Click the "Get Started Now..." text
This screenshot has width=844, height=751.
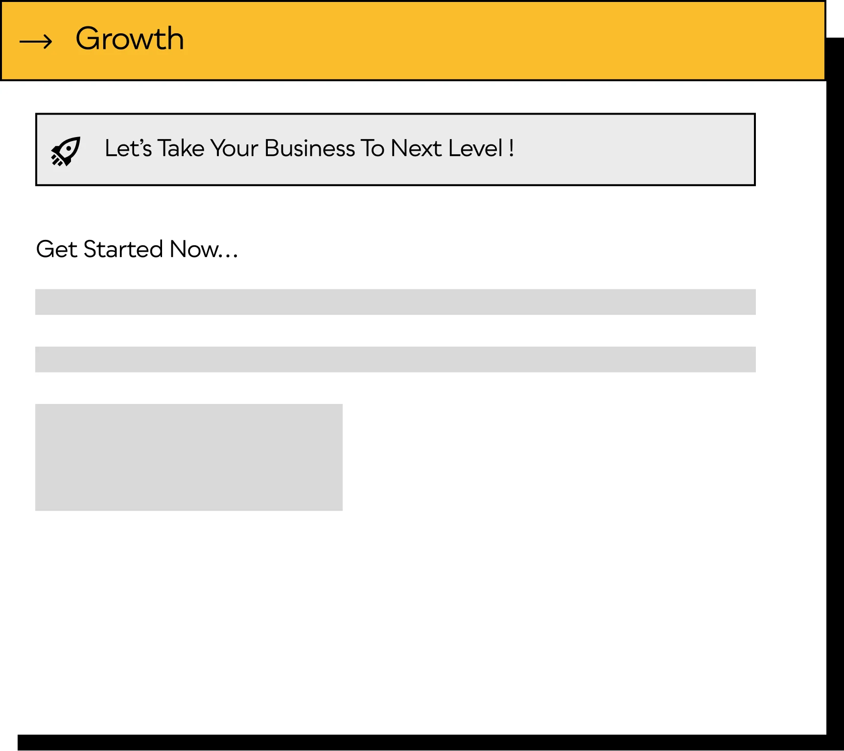pos(137,249)
